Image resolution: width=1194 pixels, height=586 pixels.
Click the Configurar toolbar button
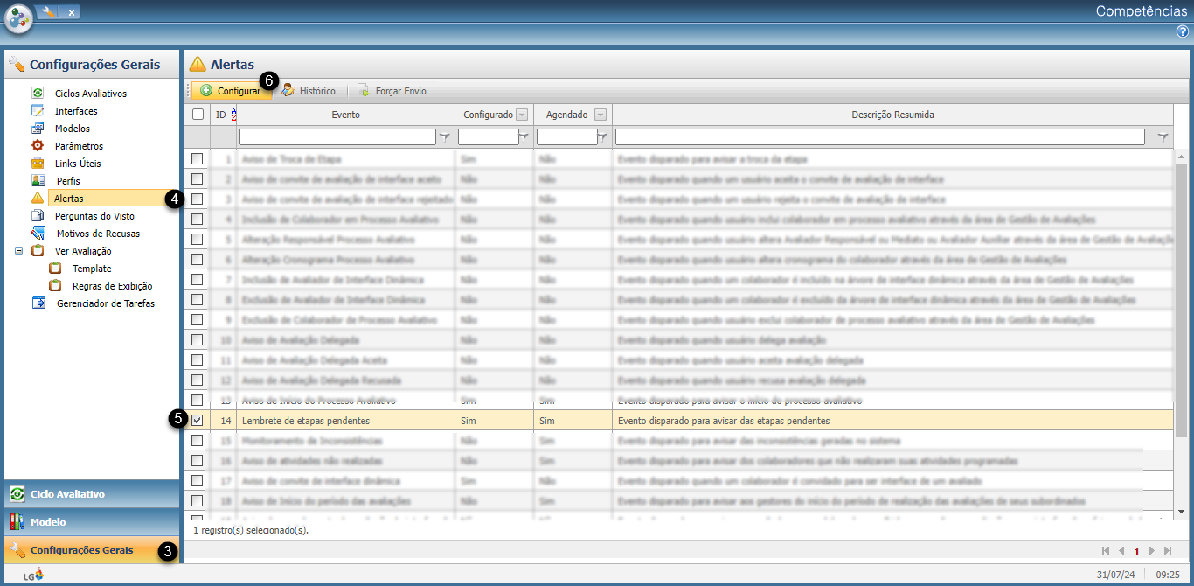pyautogui.click(x=232, y=90)
